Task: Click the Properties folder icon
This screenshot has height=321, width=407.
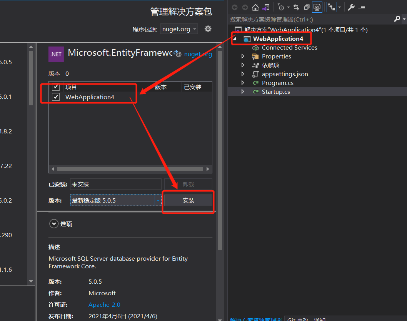Action: coord(255,57)
